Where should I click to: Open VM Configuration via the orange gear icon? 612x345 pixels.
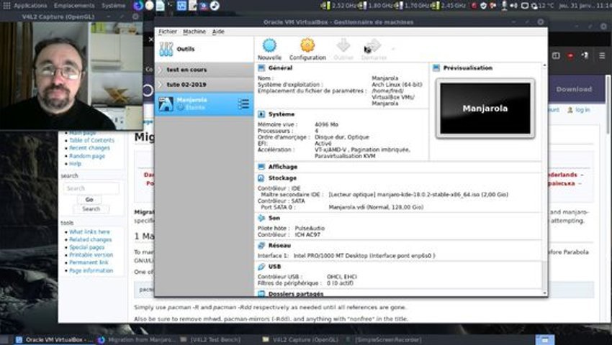tap(307, 45)
